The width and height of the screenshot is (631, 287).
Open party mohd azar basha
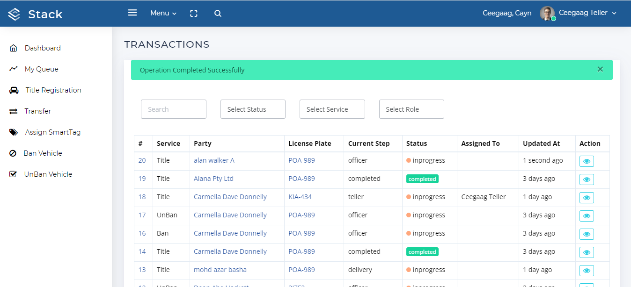coord(220,270)
